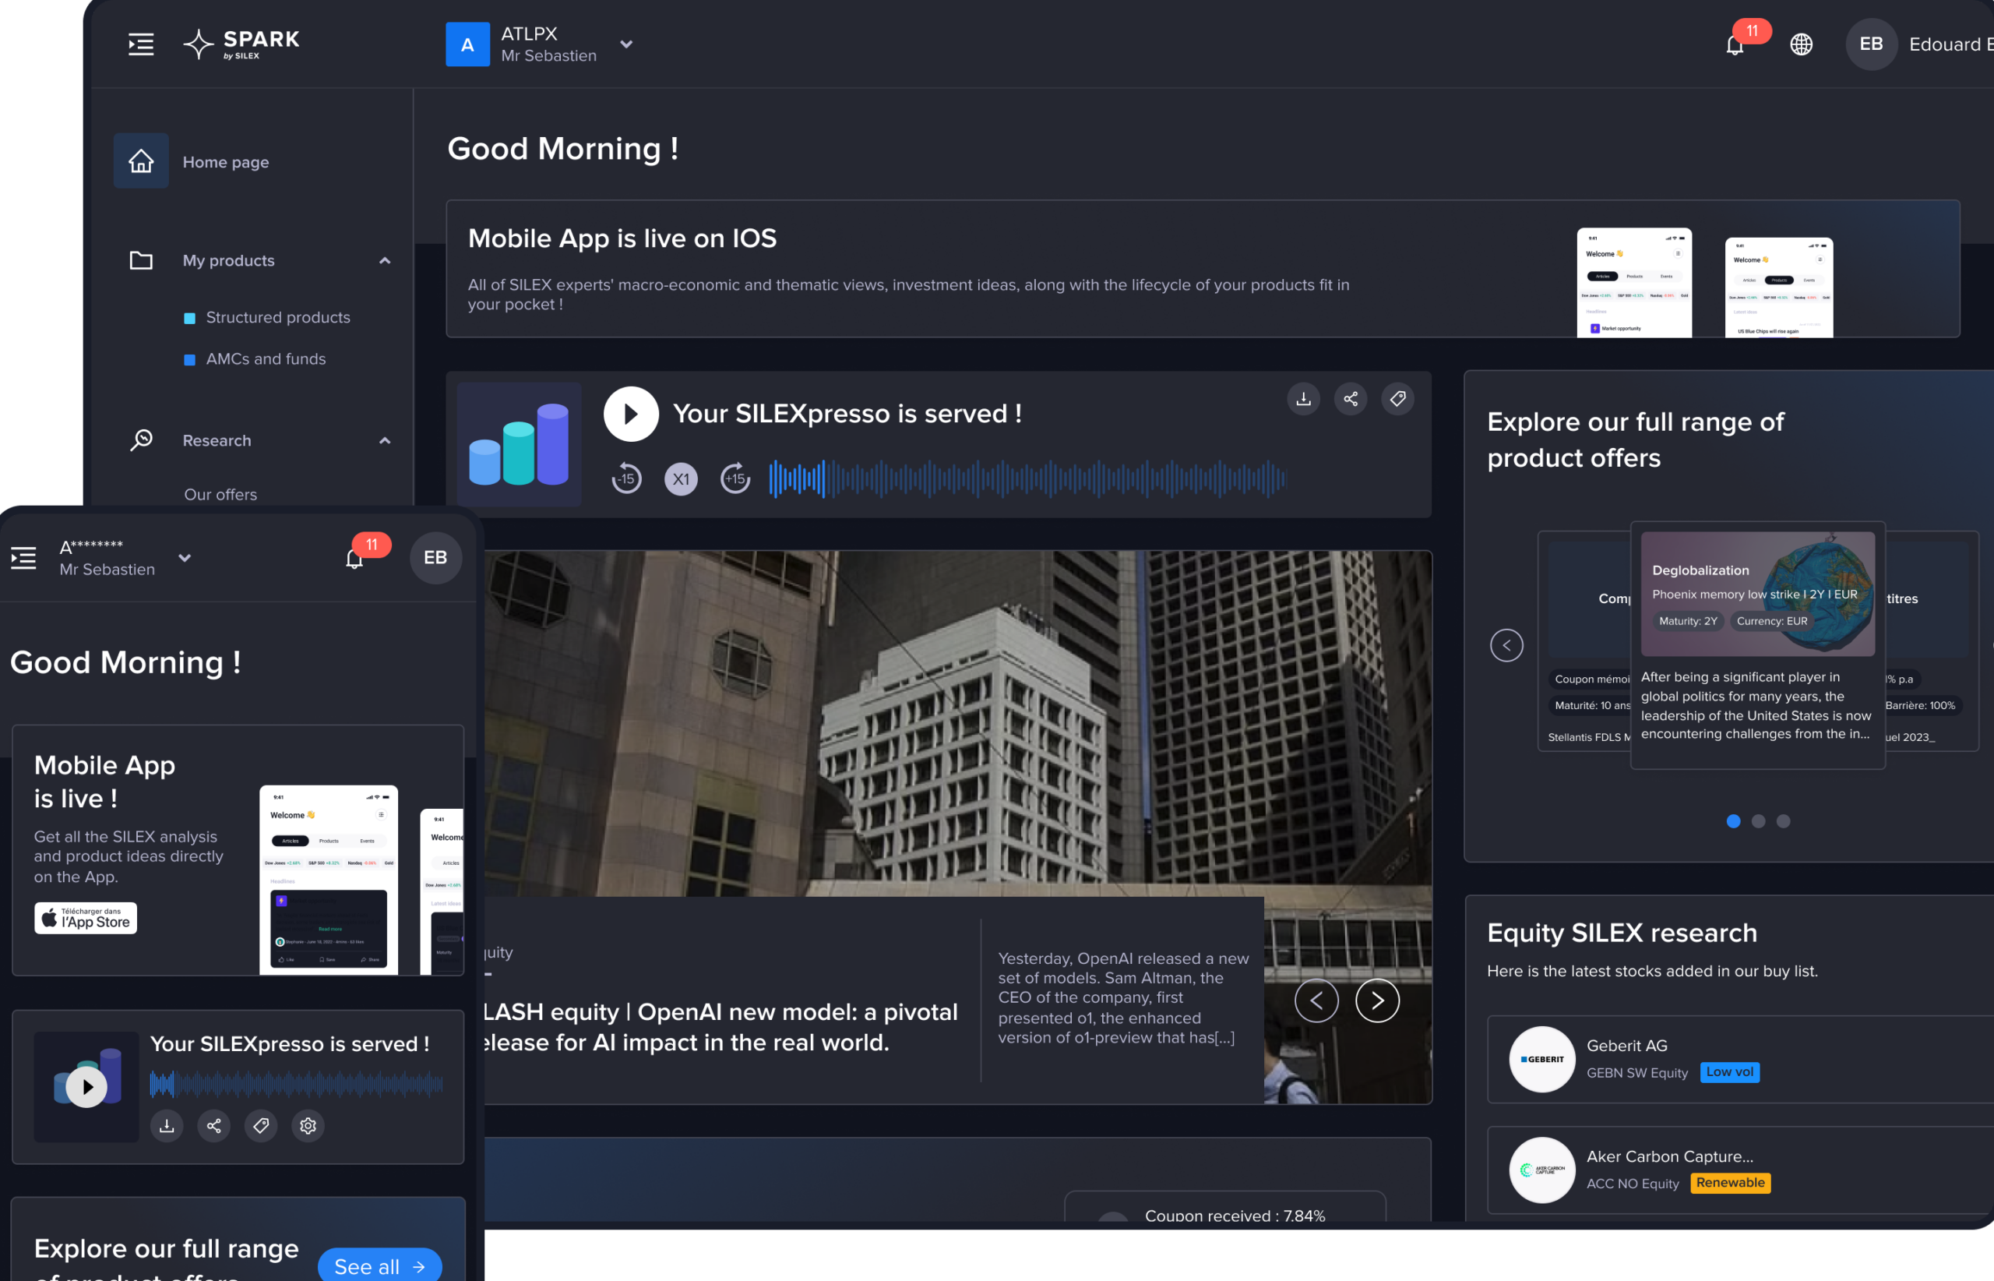Image resolution: width=1994 pixels, height=1281 pixels.
Task: Click the desktop sidebar hamburger menu icon
Action: 140,44
